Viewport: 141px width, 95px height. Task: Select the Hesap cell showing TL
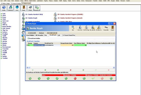(30, 45)
